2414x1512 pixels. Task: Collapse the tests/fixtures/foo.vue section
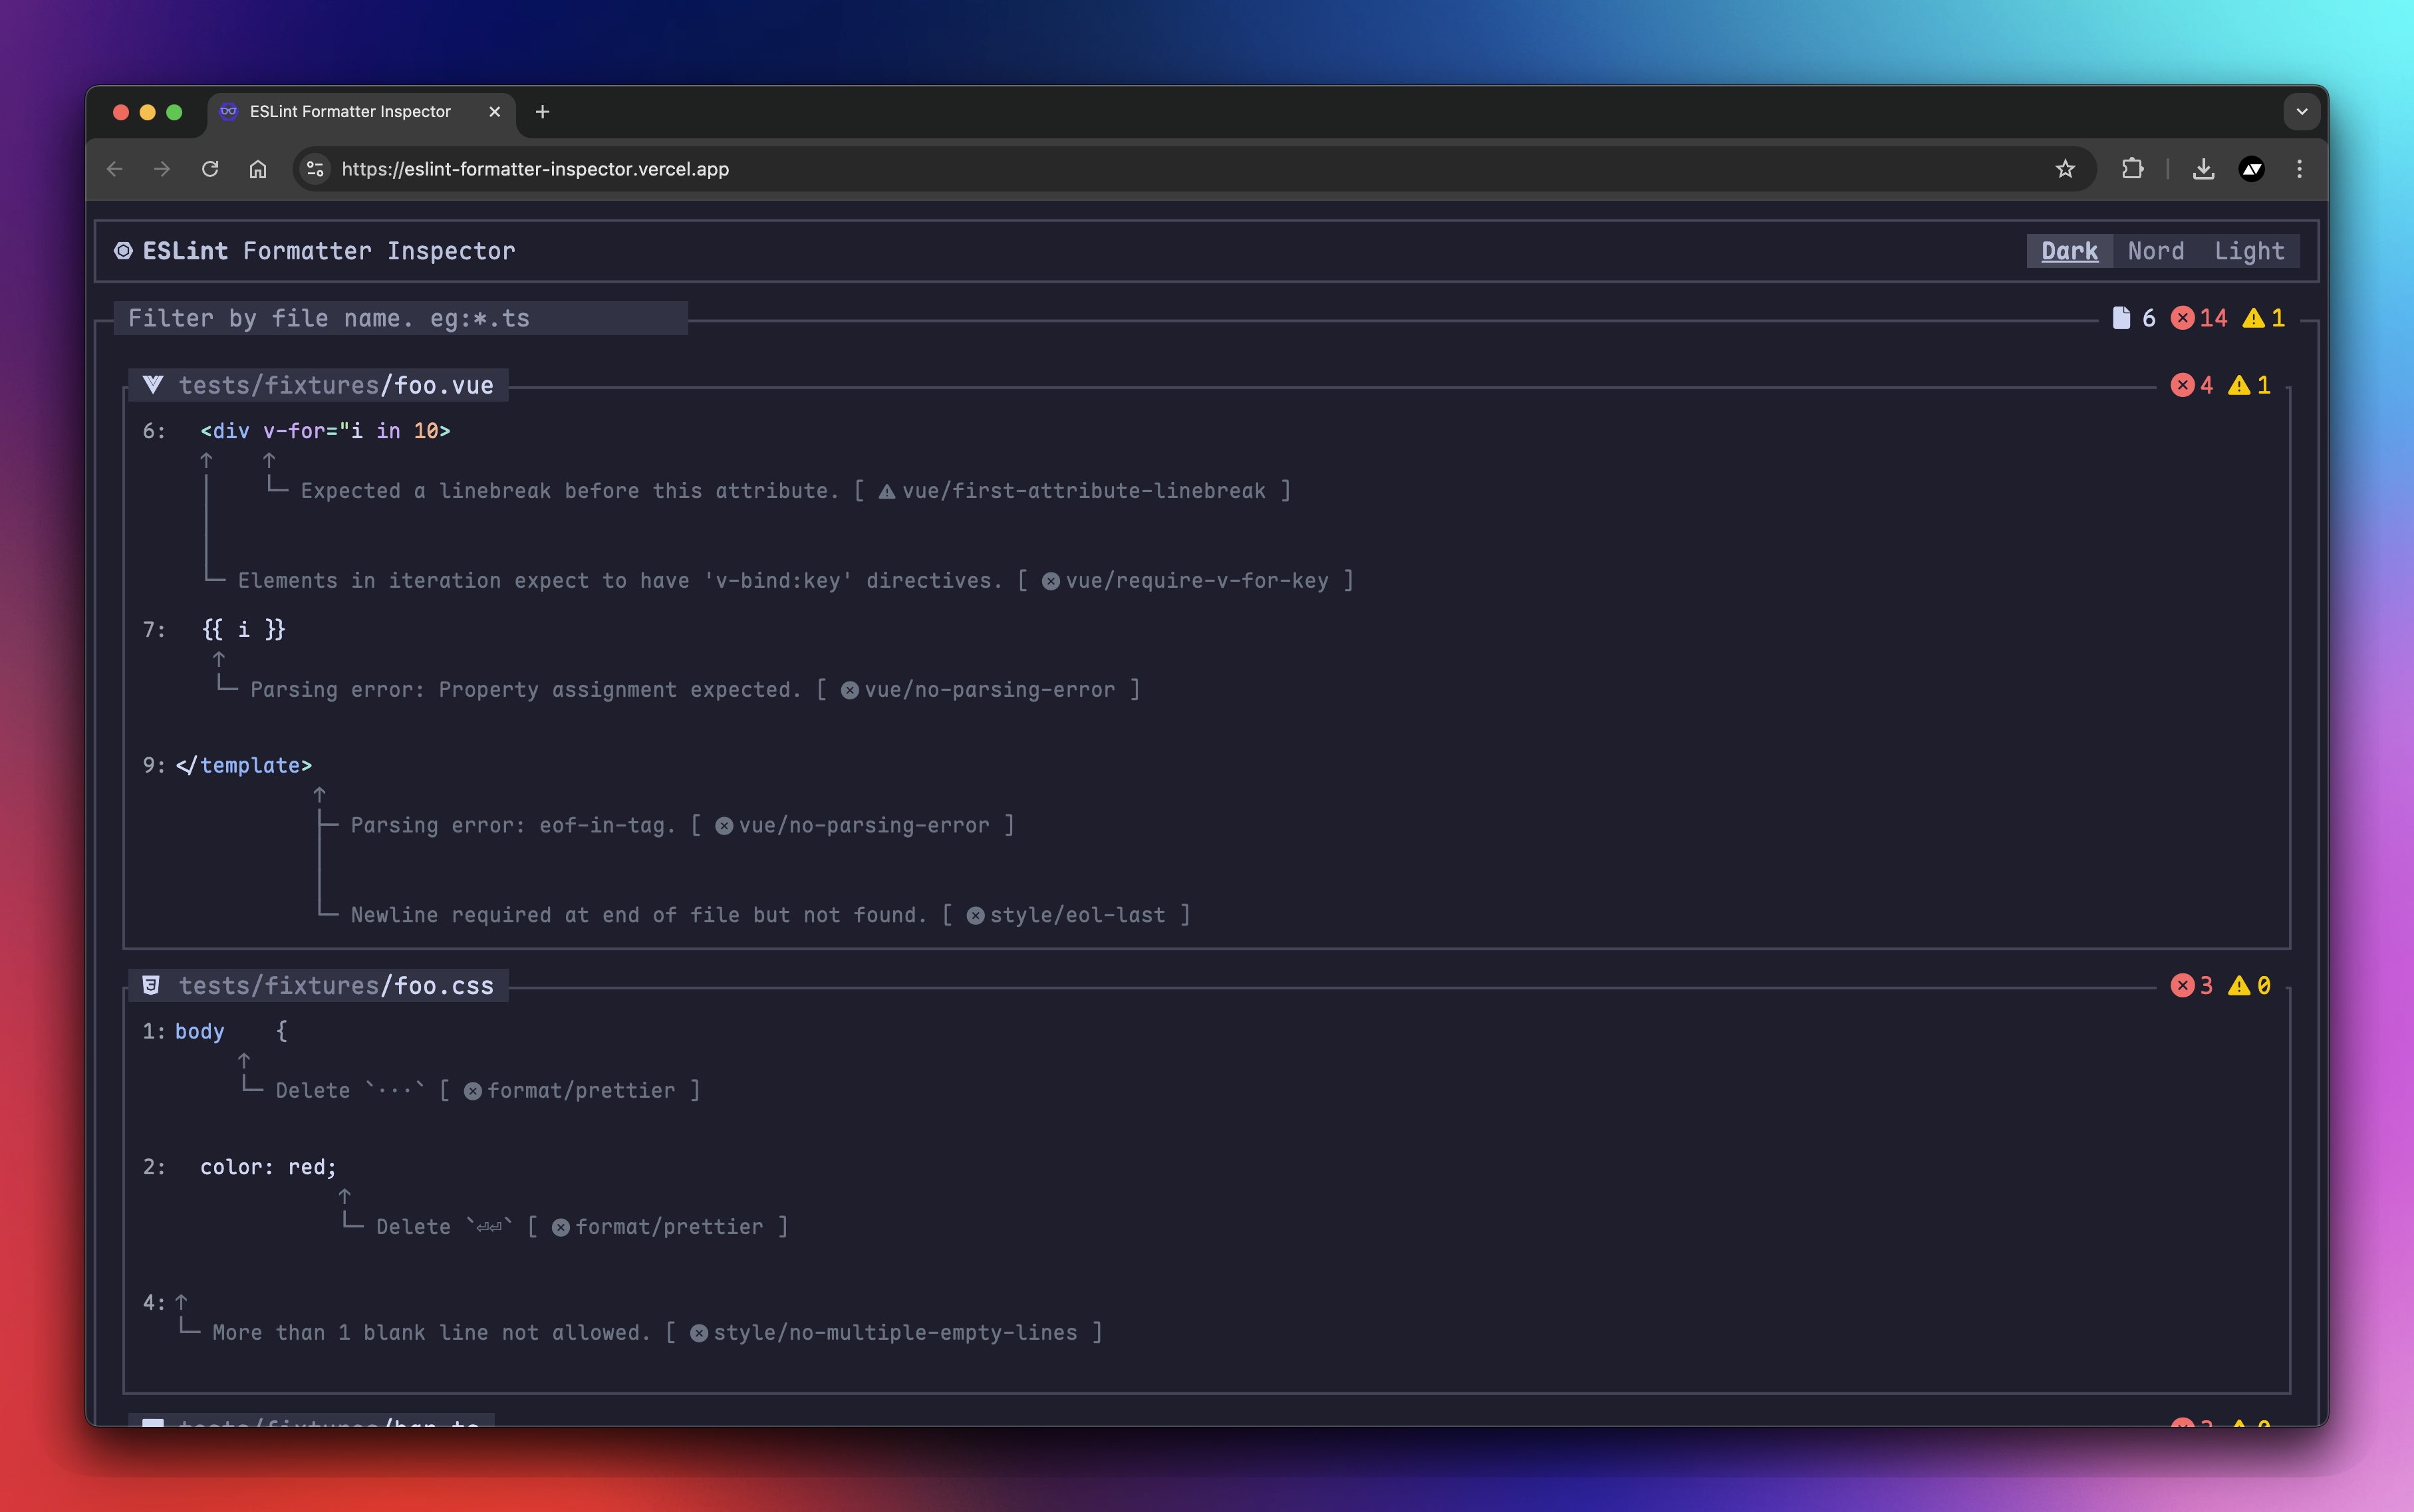(335, 385)
